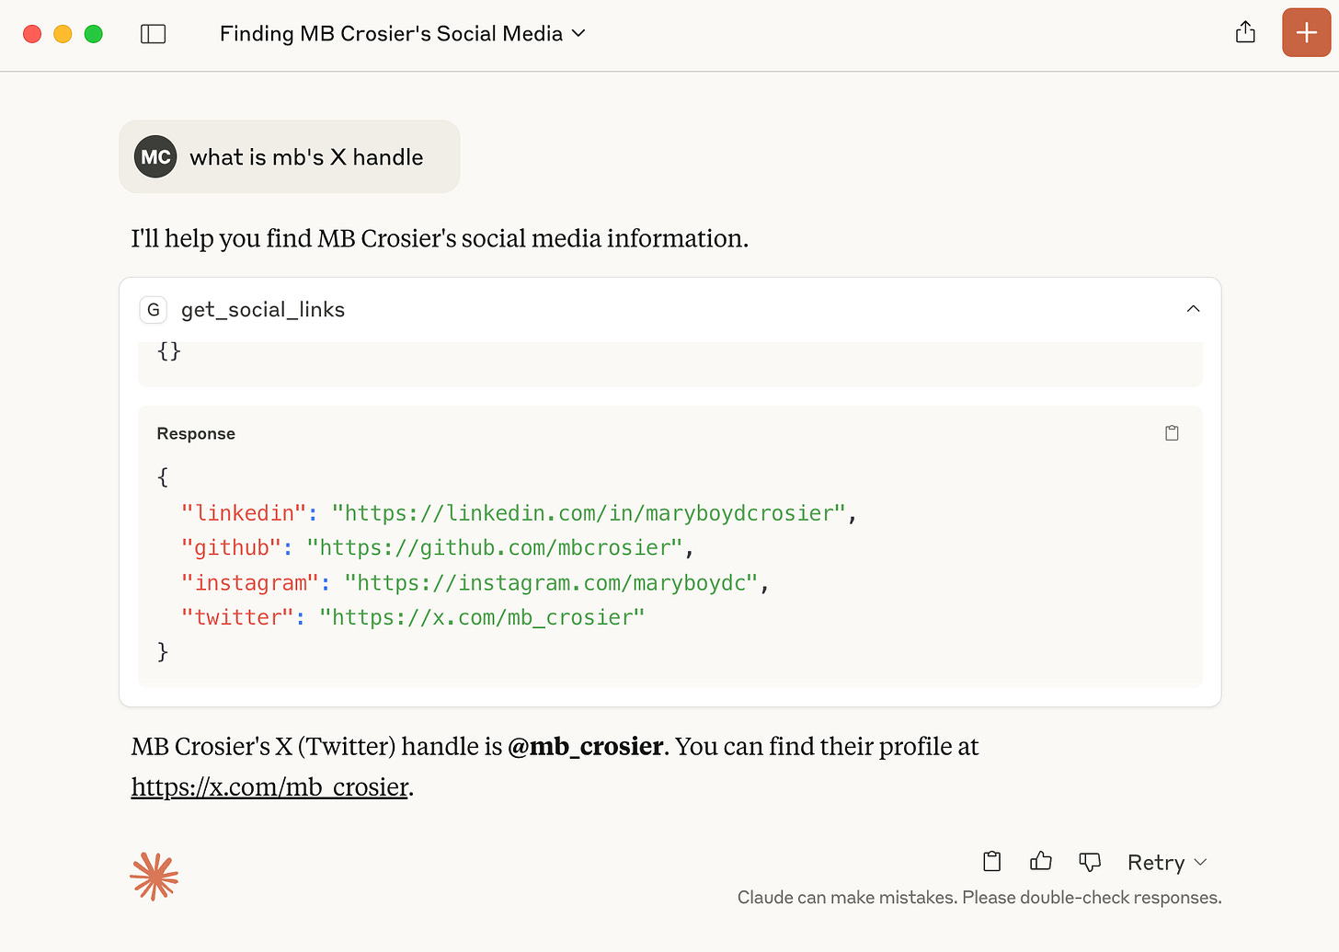This screenshot has width=1339, height=952.
Task: Click 'I'll help you find' intro sentence
Action: (x=440, y=238)
